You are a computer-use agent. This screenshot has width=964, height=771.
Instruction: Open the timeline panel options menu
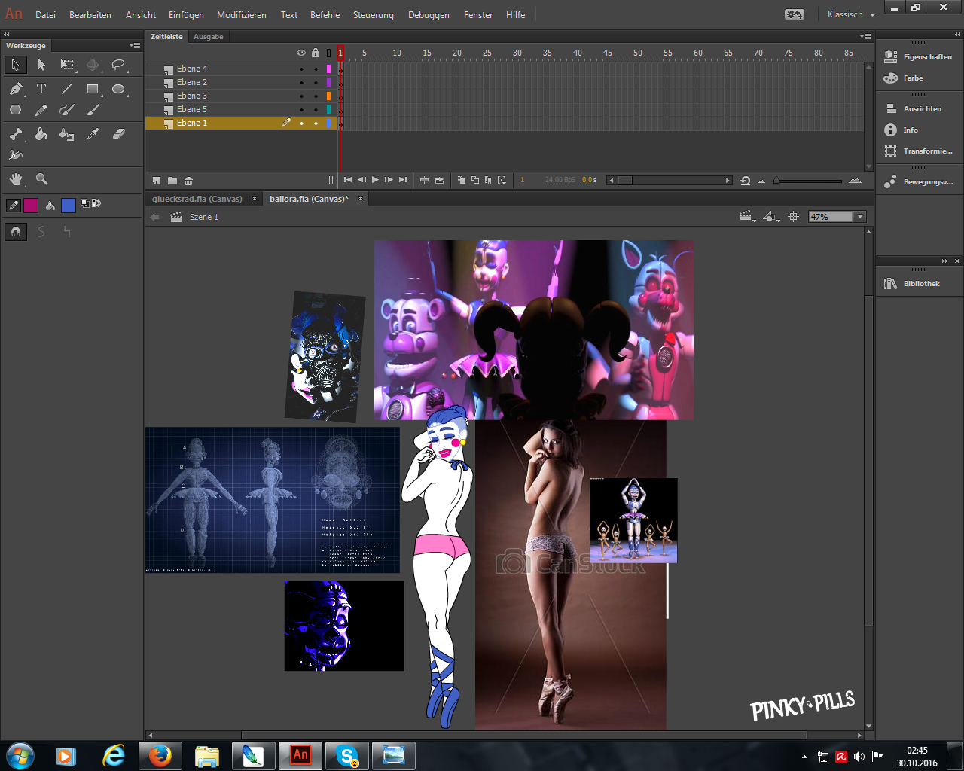tap(866, 36)
